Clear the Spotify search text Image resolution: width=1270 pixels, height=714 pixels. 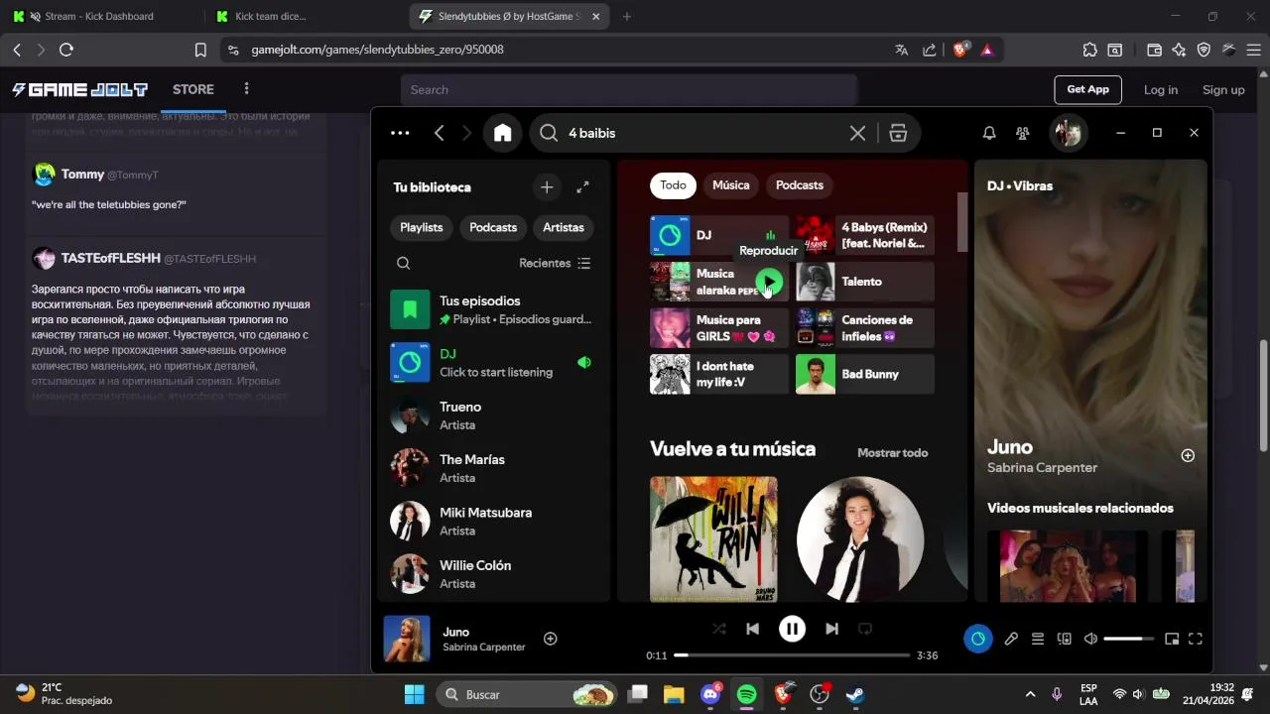click(857, 133)
